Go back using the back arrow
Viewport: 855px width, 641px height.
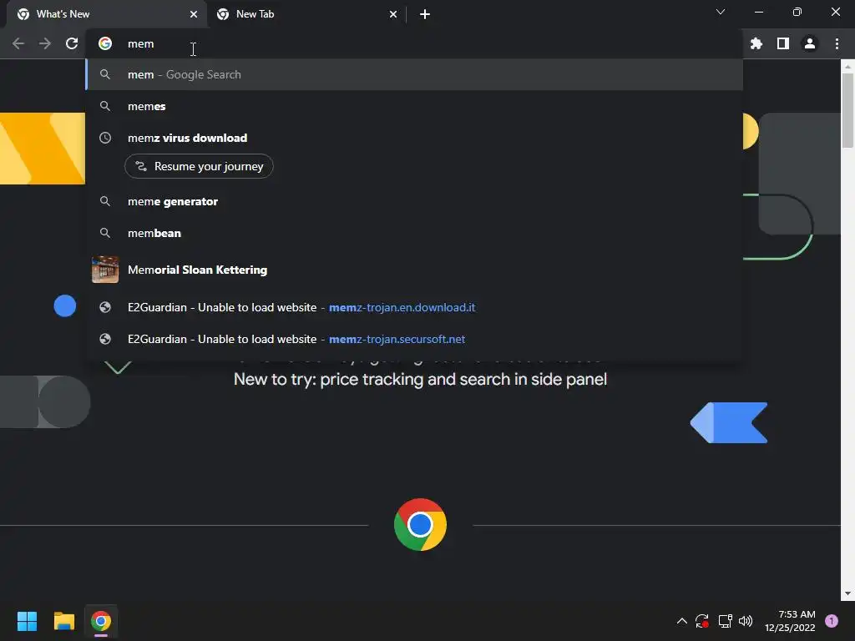coord(18,43)
